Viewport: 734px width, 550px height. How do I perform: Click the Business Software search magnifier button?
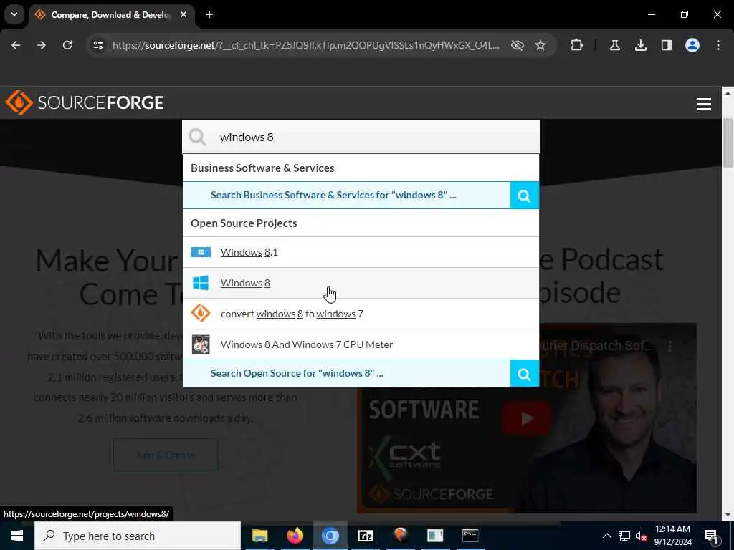pyautogui.click(x=524, y=195)
